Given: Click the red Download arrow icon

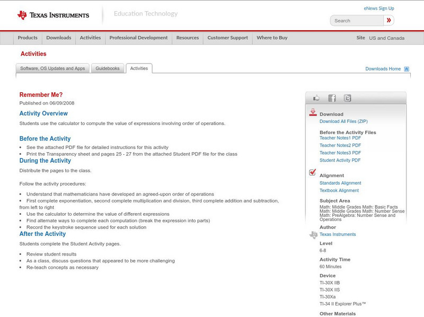Looking at the screenshot, I should tap(312, 112).
